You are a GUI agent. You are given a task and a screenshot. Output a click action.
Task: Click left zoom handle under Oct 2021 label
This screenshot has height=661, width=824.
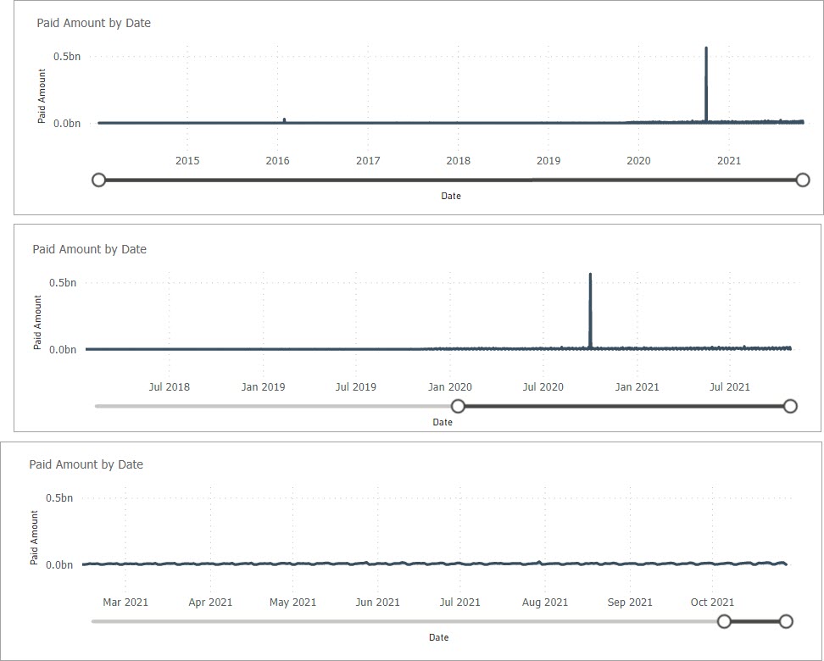[x=724, y=621]
